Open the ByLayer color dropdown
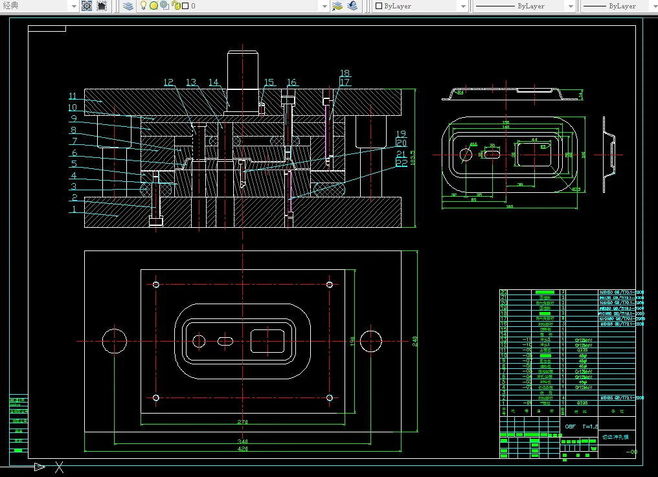 (x=462, y=6)
